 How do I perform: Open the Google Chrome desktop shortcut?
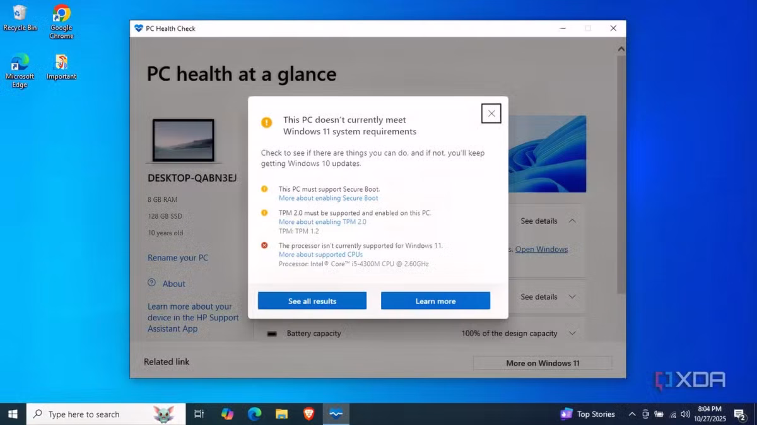tap(61, 19)
